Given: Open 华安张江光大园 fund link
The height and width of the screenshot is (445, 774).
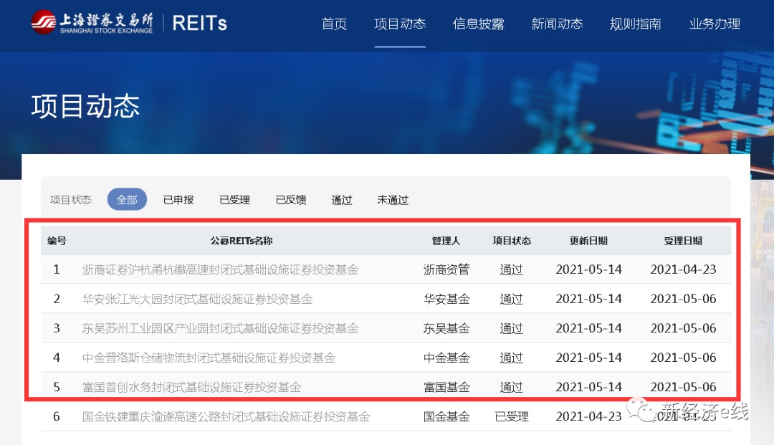Looking at the screenshot, I should click(198, 299).
